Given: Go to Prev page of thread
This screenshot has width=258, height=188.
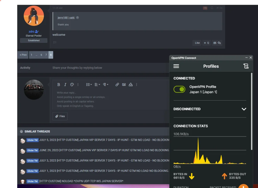Looking at the screenshot, I should pos(23,55).
